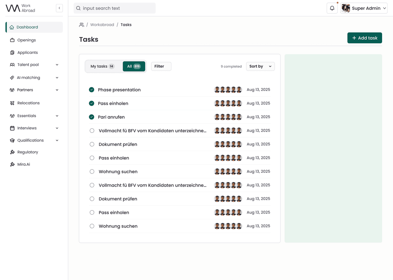Click the home icon in the breadcrumb
The width and height of the screenshot is (393, 280).
(82, 24)
